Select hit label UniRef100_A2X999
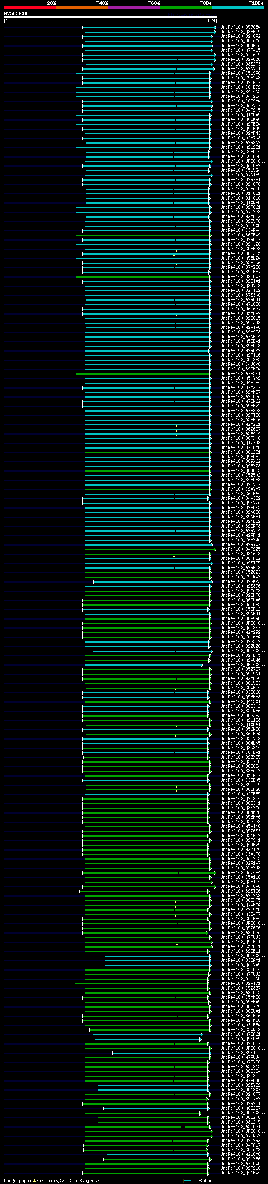268x1184 pixels. (240, 632)
